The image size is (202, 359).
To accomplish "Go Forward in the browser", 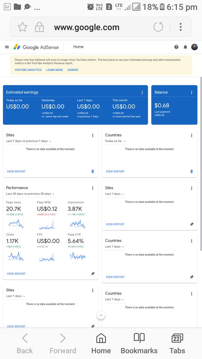I will [x=63, y=343].
